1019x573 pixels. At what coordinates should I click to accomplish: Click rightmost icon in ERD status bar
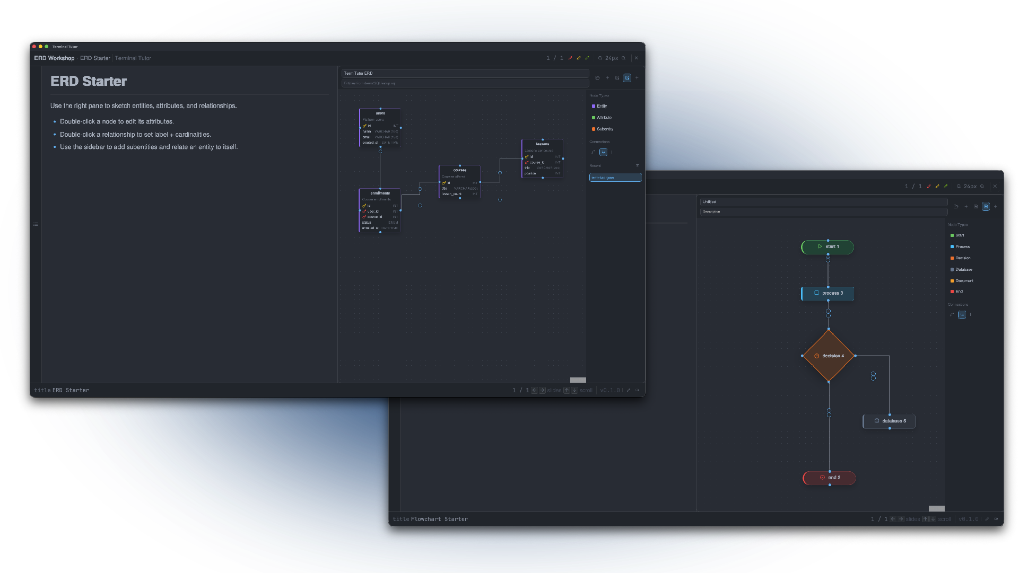[638, 391]
